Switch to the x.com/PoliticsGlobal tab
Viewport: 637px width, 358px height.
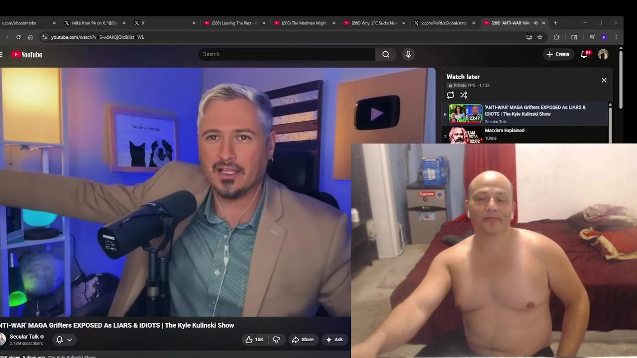click(x=443, y=23)
